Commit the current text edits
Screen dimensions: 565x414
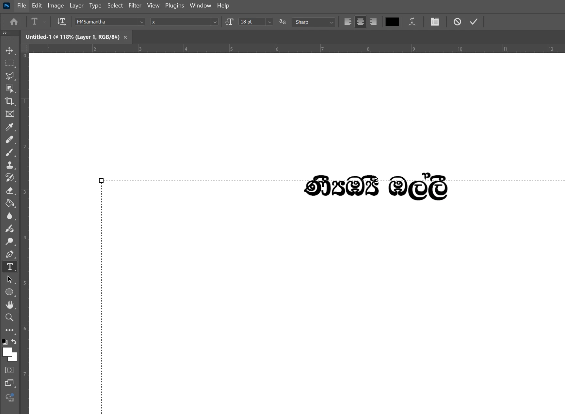[474, 22]
